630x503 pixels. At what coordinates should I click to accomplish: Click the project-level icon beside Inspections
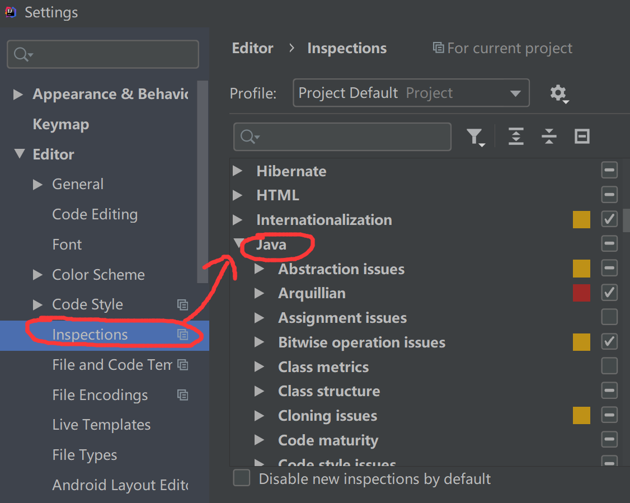[183, 335]
